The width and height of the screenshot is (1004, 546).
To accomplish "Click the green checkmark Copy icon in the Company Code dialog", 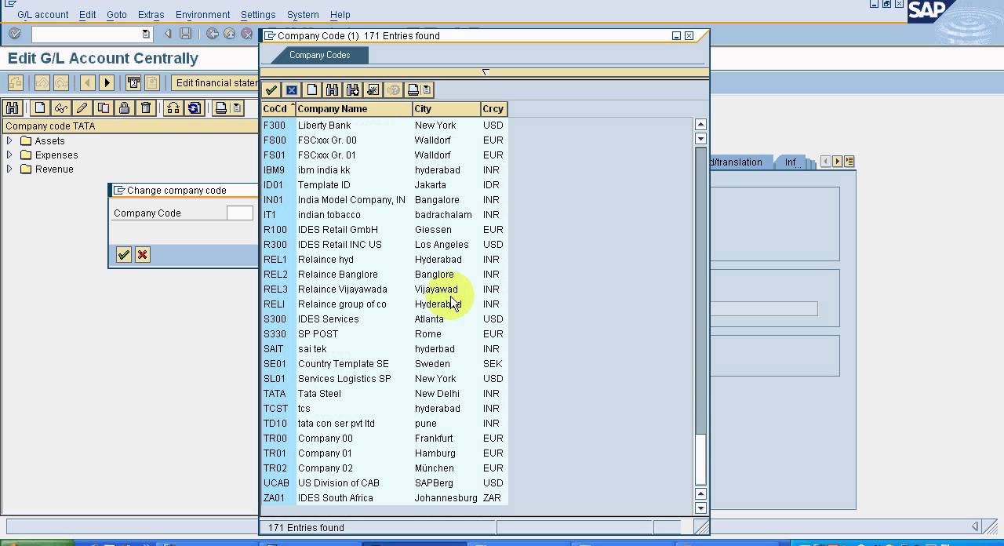I will click(271, 90).
